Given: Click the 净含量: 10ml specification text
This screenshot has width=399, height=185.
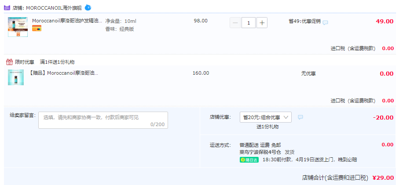Looking at the screenshot, I should click(121, 21).
